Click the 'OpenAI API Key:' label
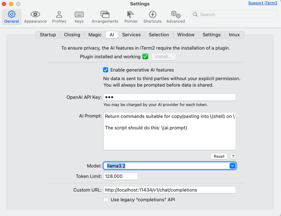Viewport: 281px width, 216px height. coord(84,97)
